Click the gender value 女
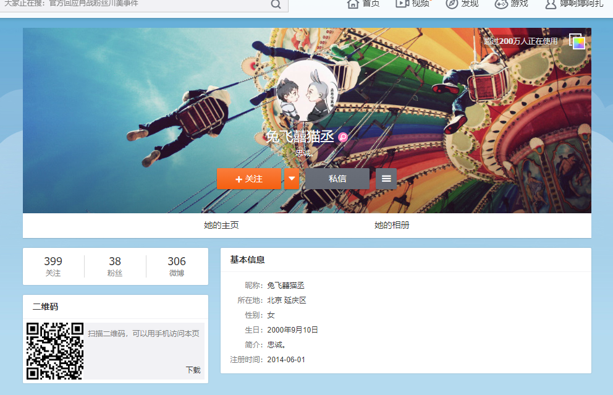This screenshot has width=613, height=395. coord(271,315)
